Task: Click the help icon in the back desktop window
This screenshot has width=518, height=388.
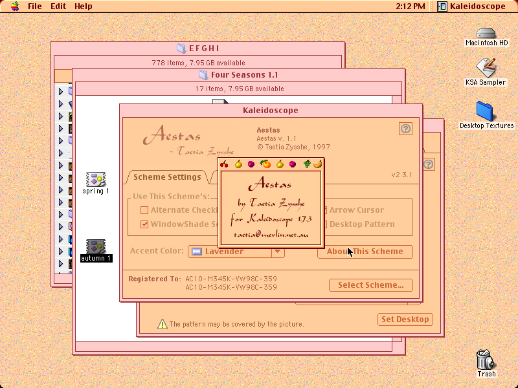Action: point(429,164)
